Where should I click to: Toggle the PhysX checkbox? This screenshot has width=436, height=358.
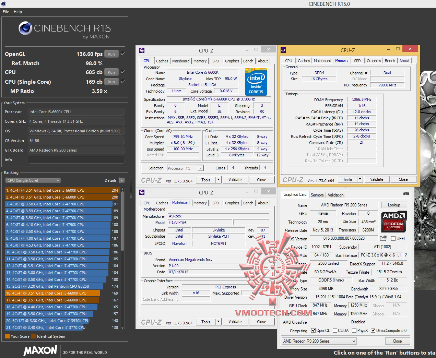tap(354, 331)
